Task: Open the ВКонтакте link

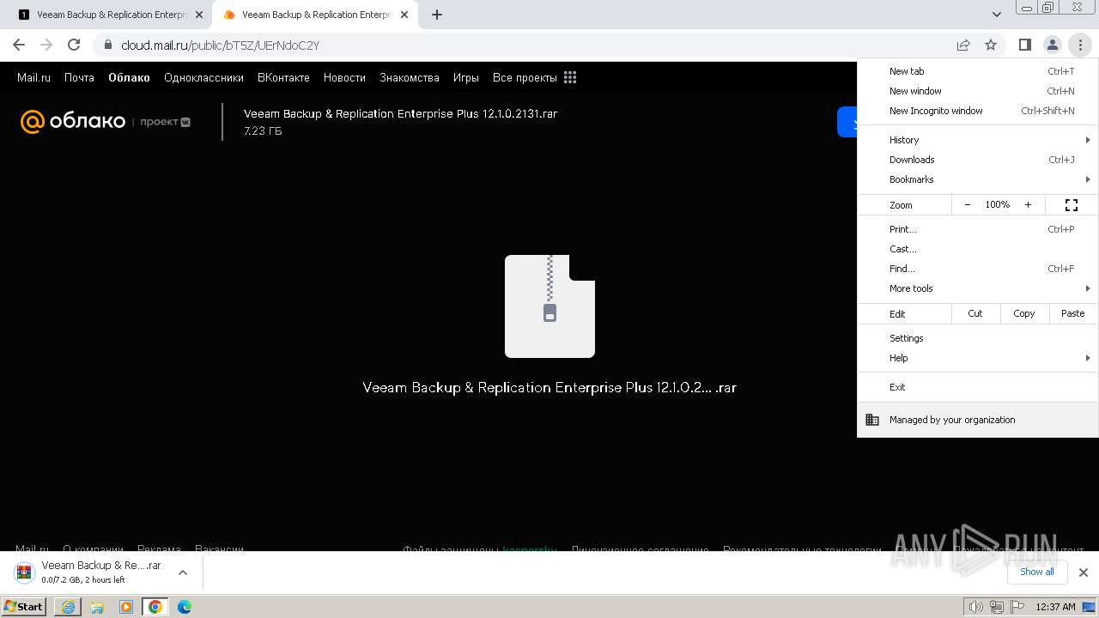Action: 283,77
